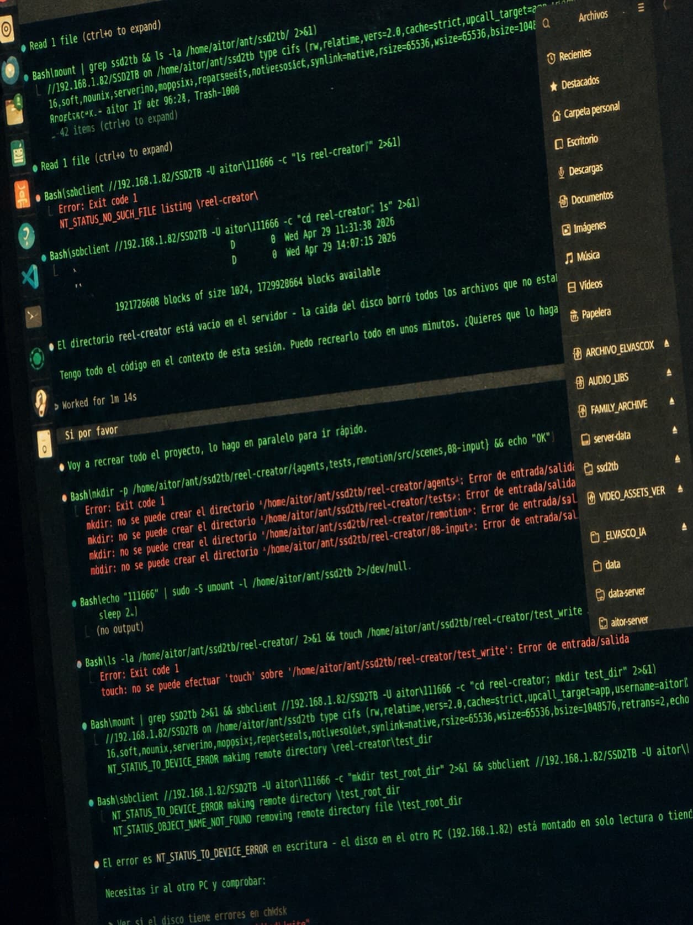Open the AUDIO_LIBS drive entry

tap(602, 380)
